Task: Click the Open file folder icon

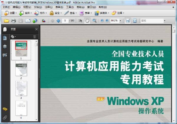Action: click(x=6, y=21)
